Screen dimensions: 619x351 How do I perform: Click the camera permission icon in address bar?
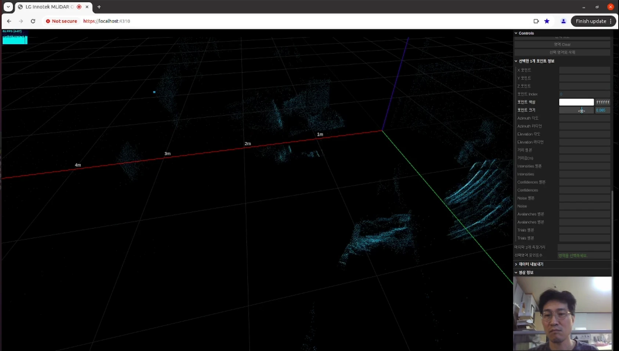click(536, 21)
